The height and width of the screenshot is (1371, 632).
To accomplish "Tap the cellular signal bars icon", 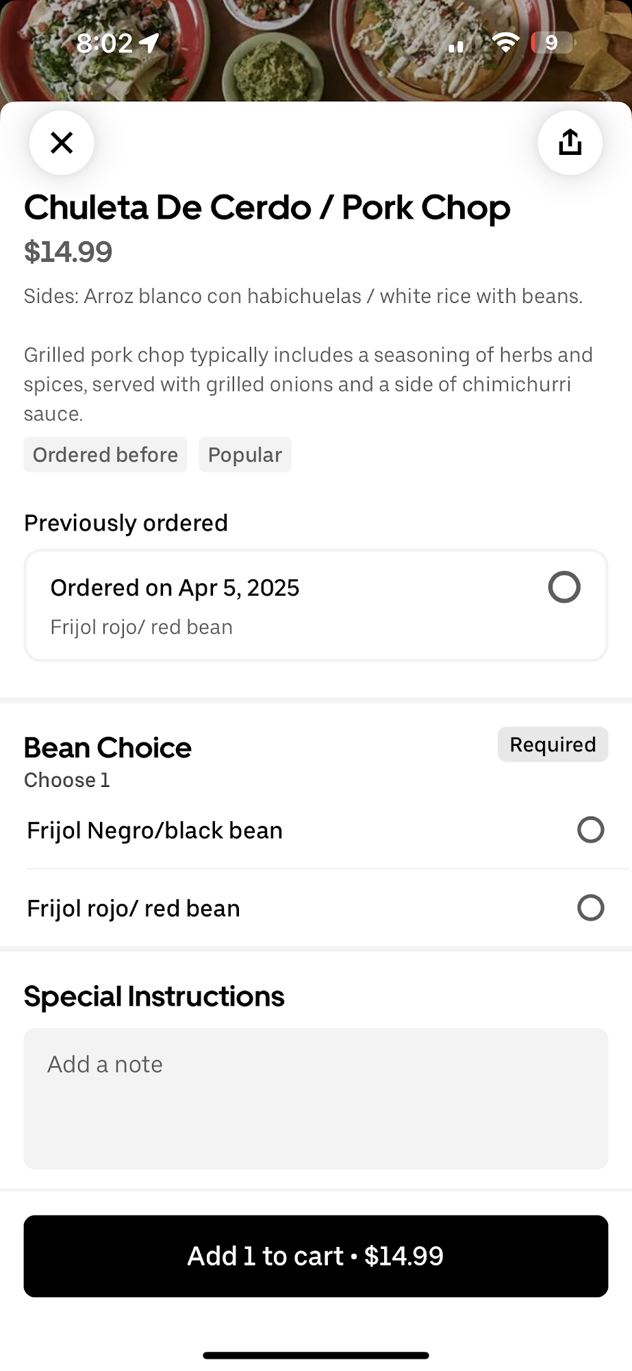I will [456, 45].
